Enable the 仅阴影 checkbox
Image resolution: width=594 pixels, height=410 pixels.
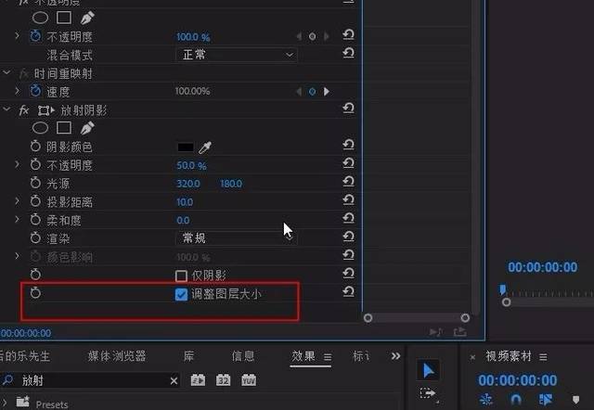pyautogui.click(x=181, y=276)
